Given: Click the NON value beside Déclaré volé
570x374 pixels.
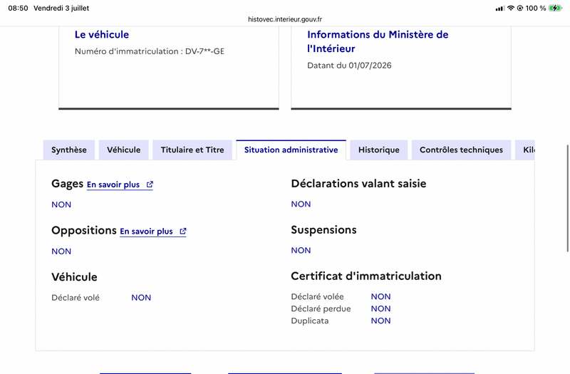Looking at the screenshot, I should click(141, 298).
